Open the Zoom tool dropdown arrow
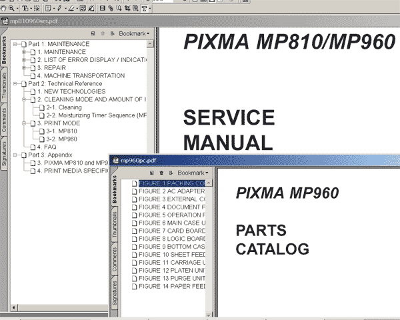The image size is (400, 320). 17,9
